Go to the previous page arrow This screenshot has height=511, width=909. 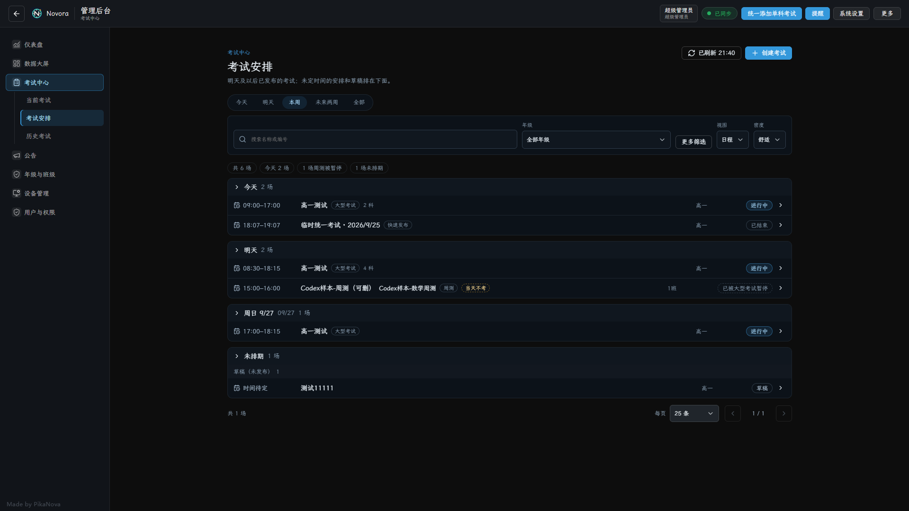point(733,413)
